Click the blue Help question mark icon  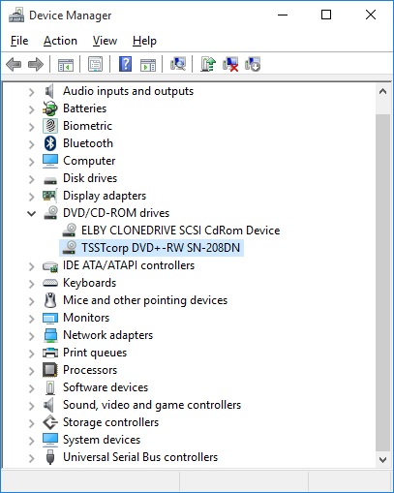click(125, 64)
